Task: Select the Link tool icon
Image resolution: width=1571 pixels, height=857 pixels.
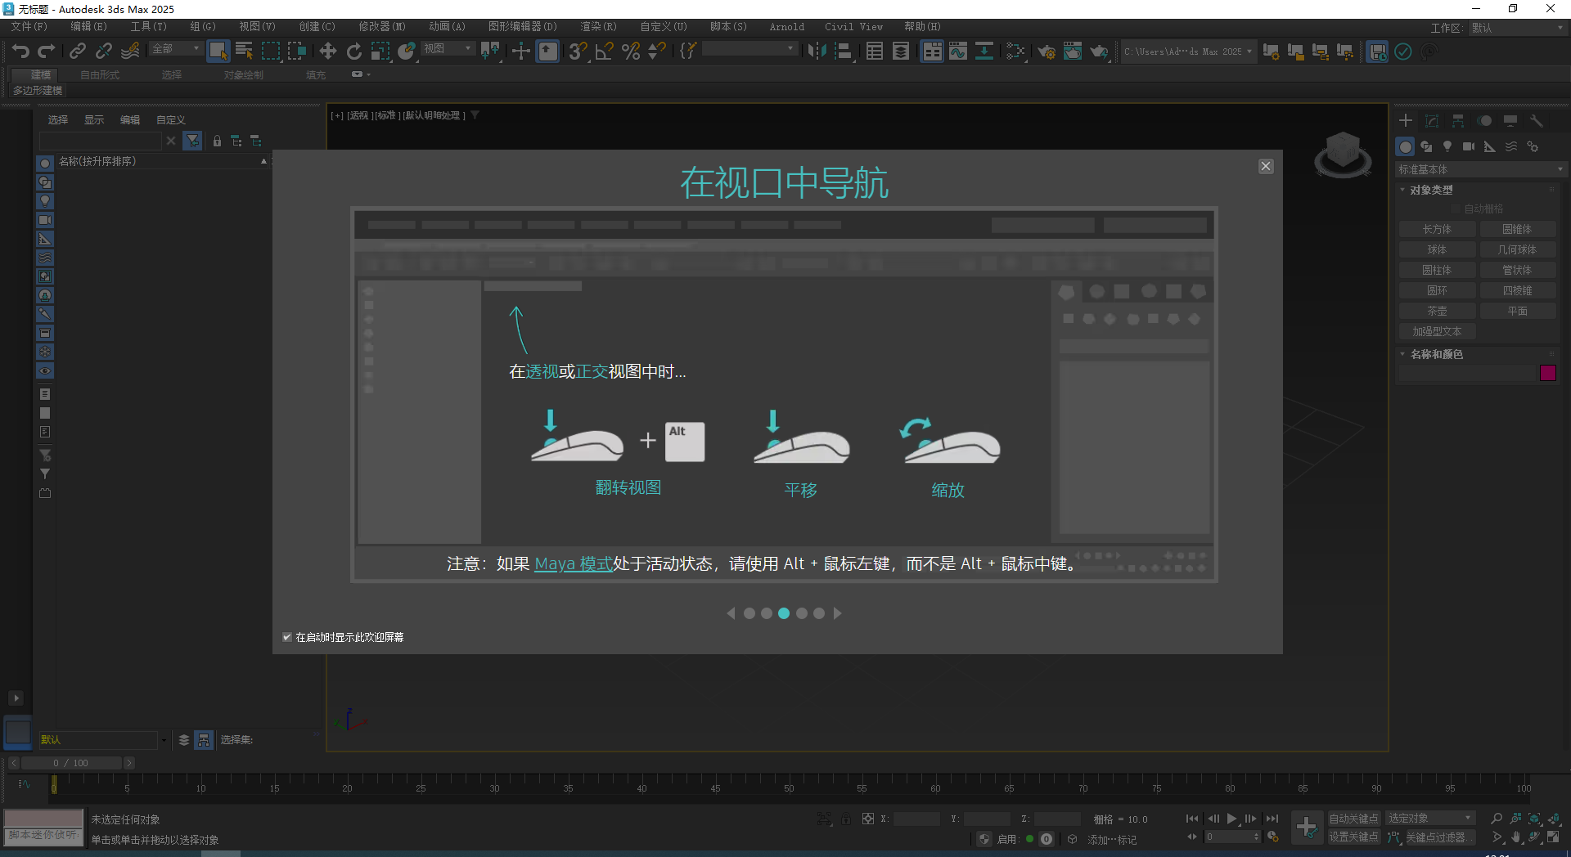Action: [78, 52]
